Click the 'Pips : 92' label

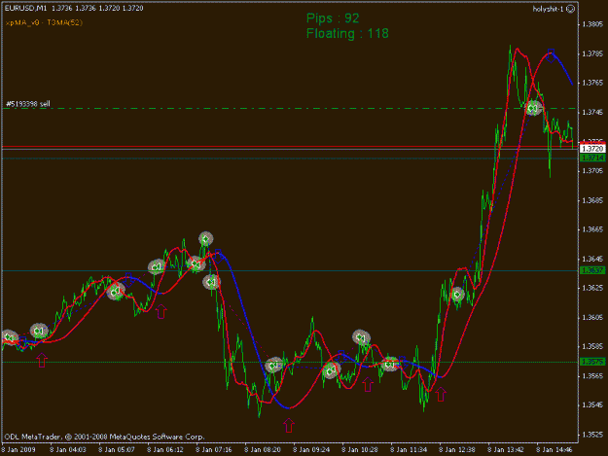333,18
